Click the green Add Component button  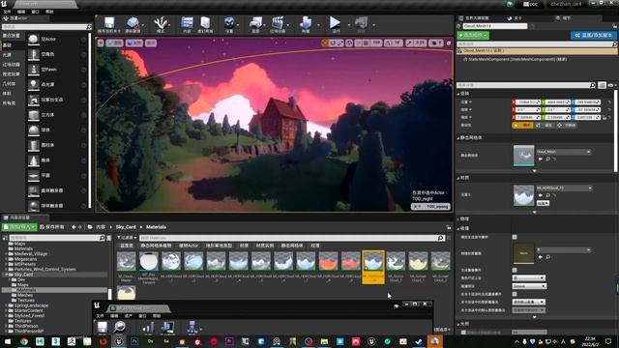[473, 35]
